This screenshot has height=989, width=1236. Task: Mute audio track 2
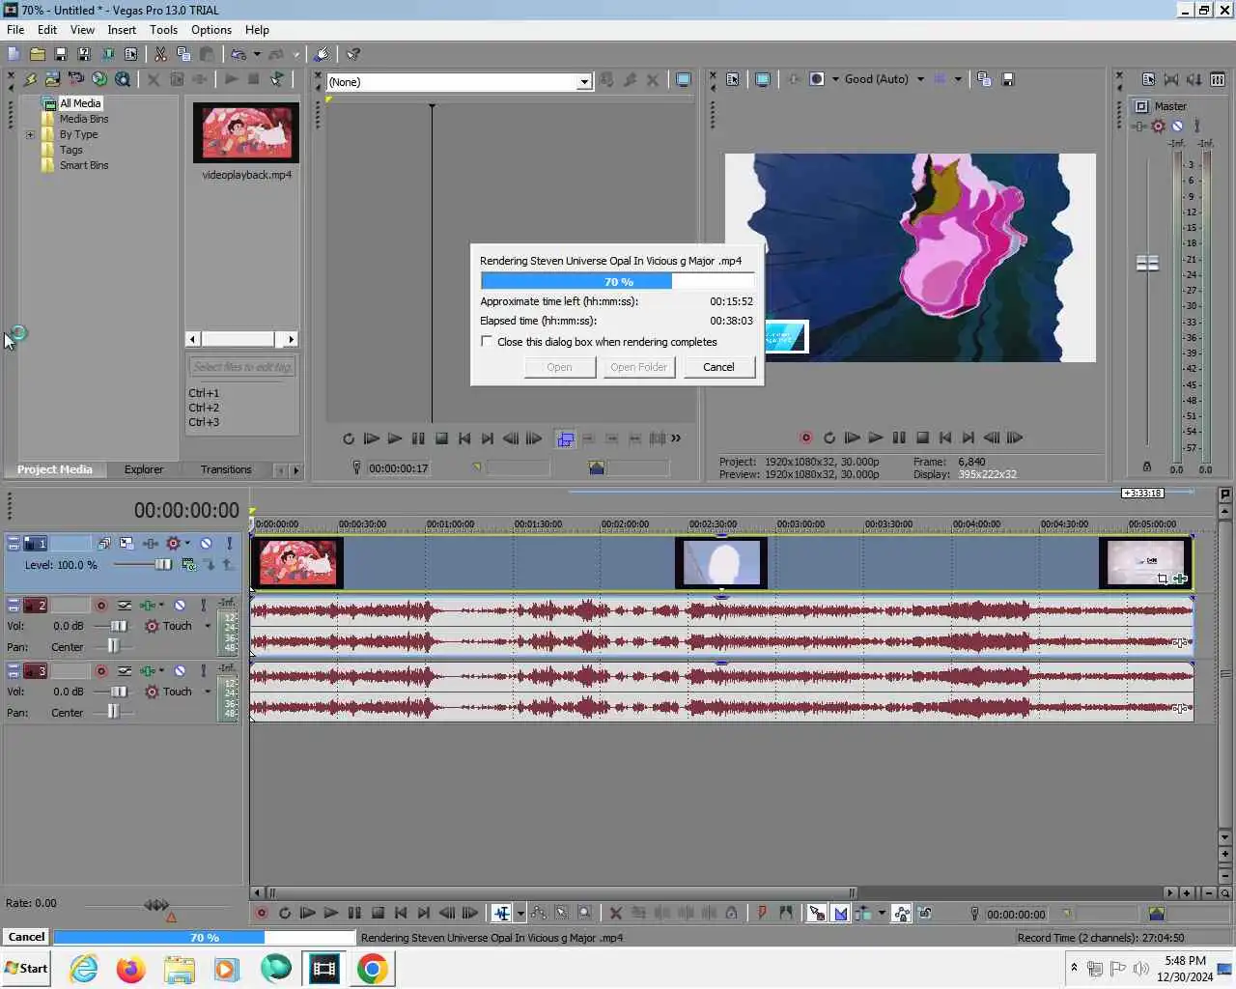(180, 606)
